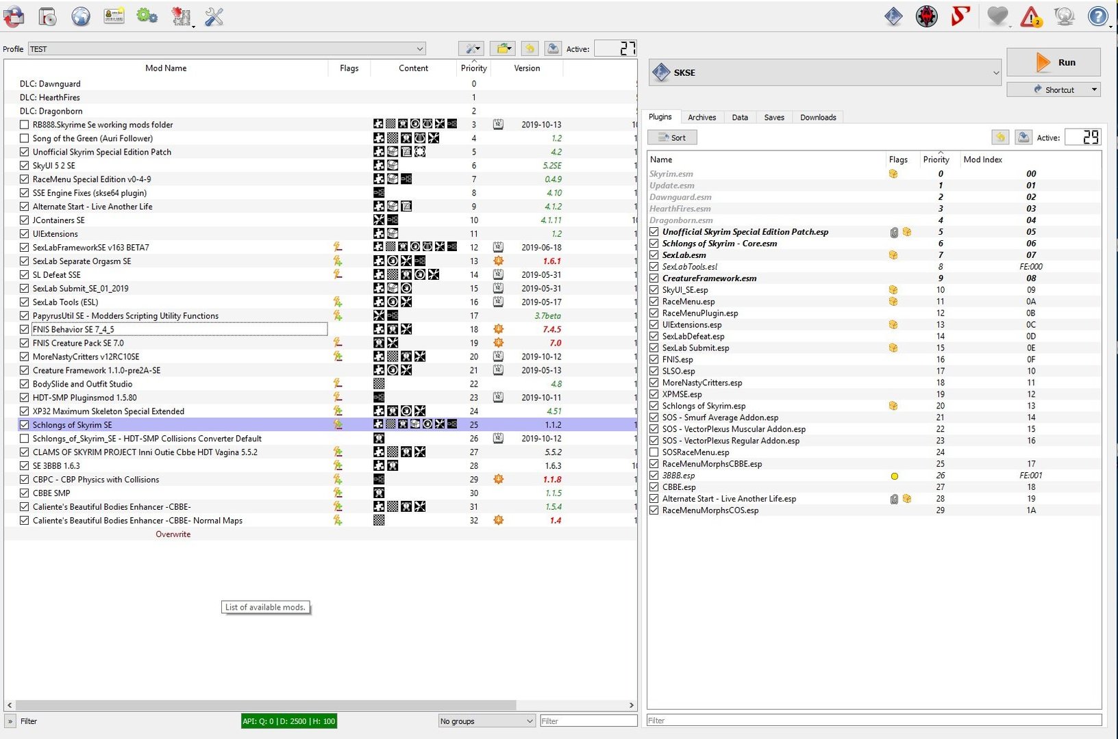Enable Song of the Green mod checkbox
Image resolution: width=1118 pixels, height=739 pixels.
[25, 138]
